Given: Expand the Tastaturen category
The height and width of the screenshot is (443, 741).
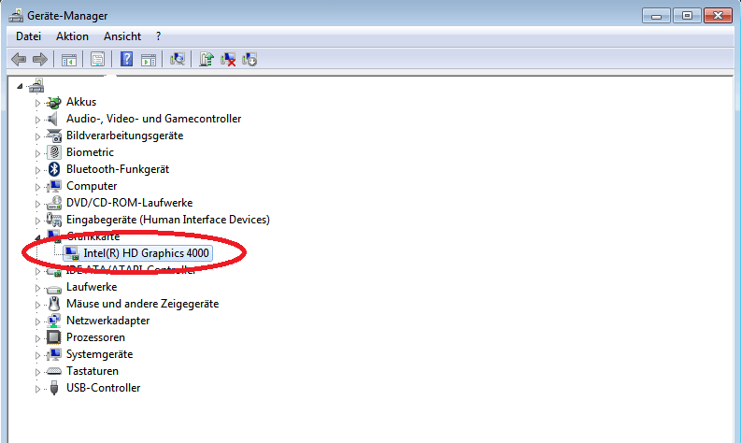Looking at the screenshot, I should [x=37, y=372].
